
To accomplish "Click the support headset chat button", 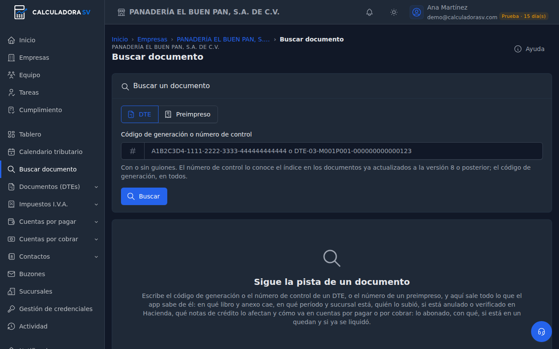I will [x=542, y=332].
